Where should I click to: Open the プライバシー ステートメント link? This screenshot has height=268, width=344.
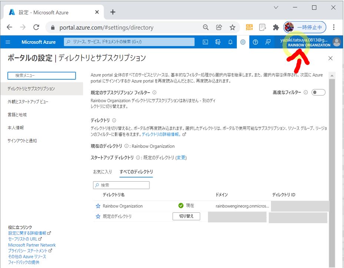(28, 251)
